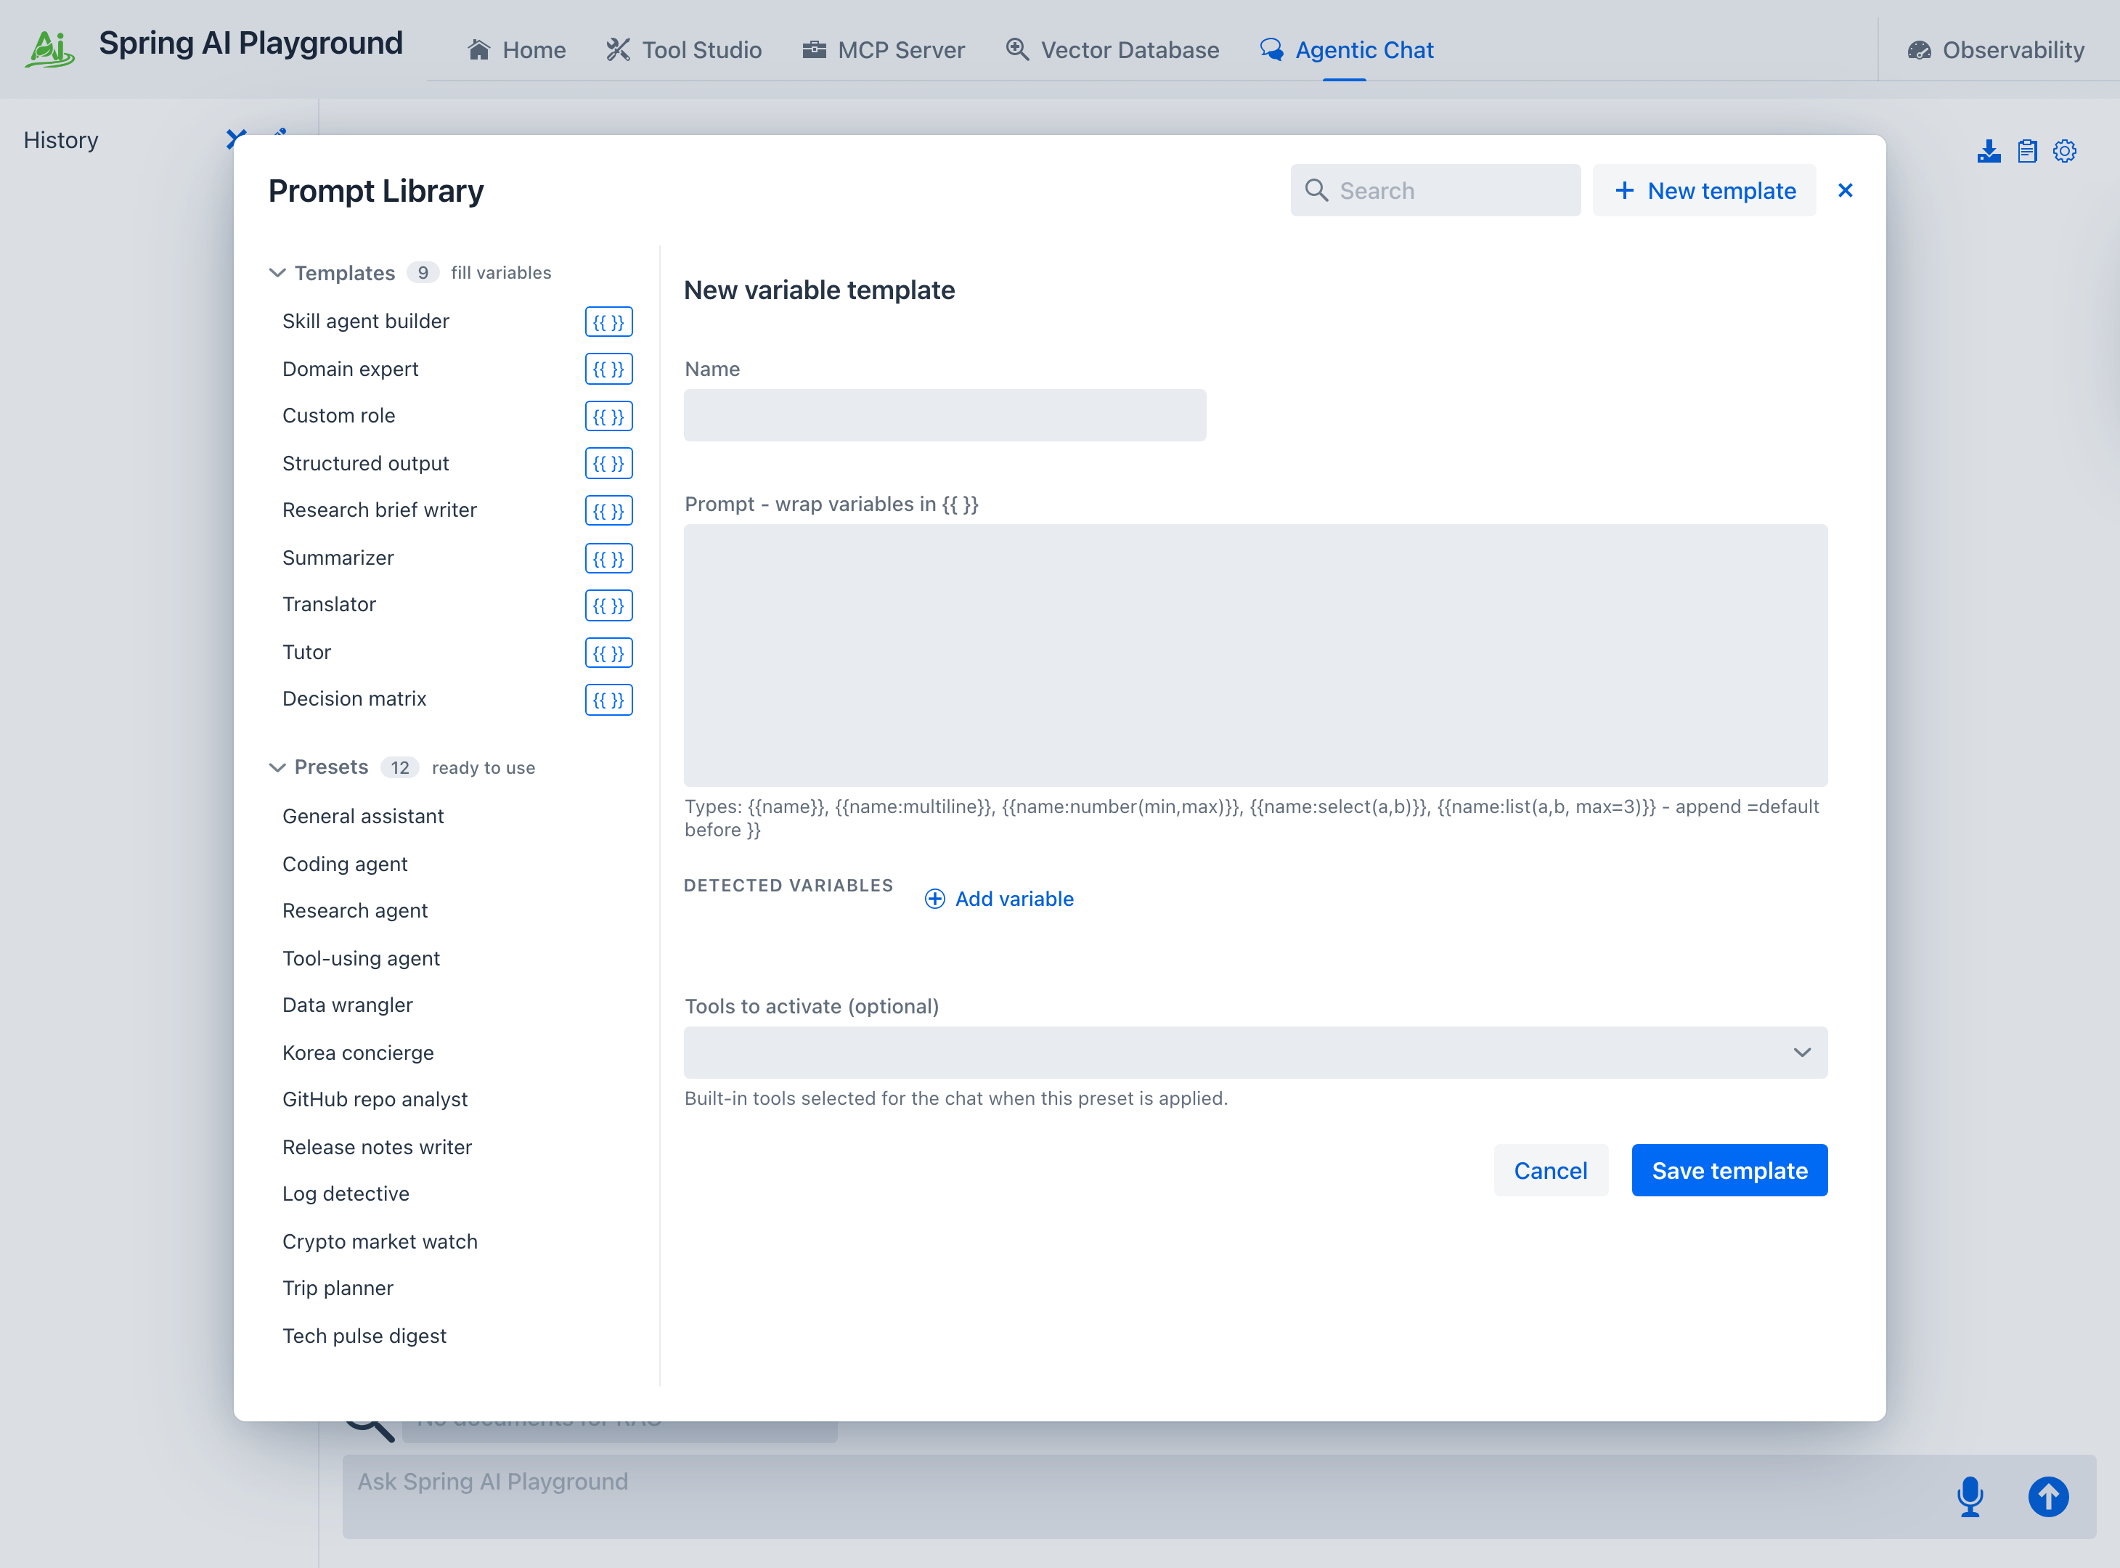The image size is (2120, 1568).
Task: Open variables for Decision matrix template
Action: [x=608, y=700]
